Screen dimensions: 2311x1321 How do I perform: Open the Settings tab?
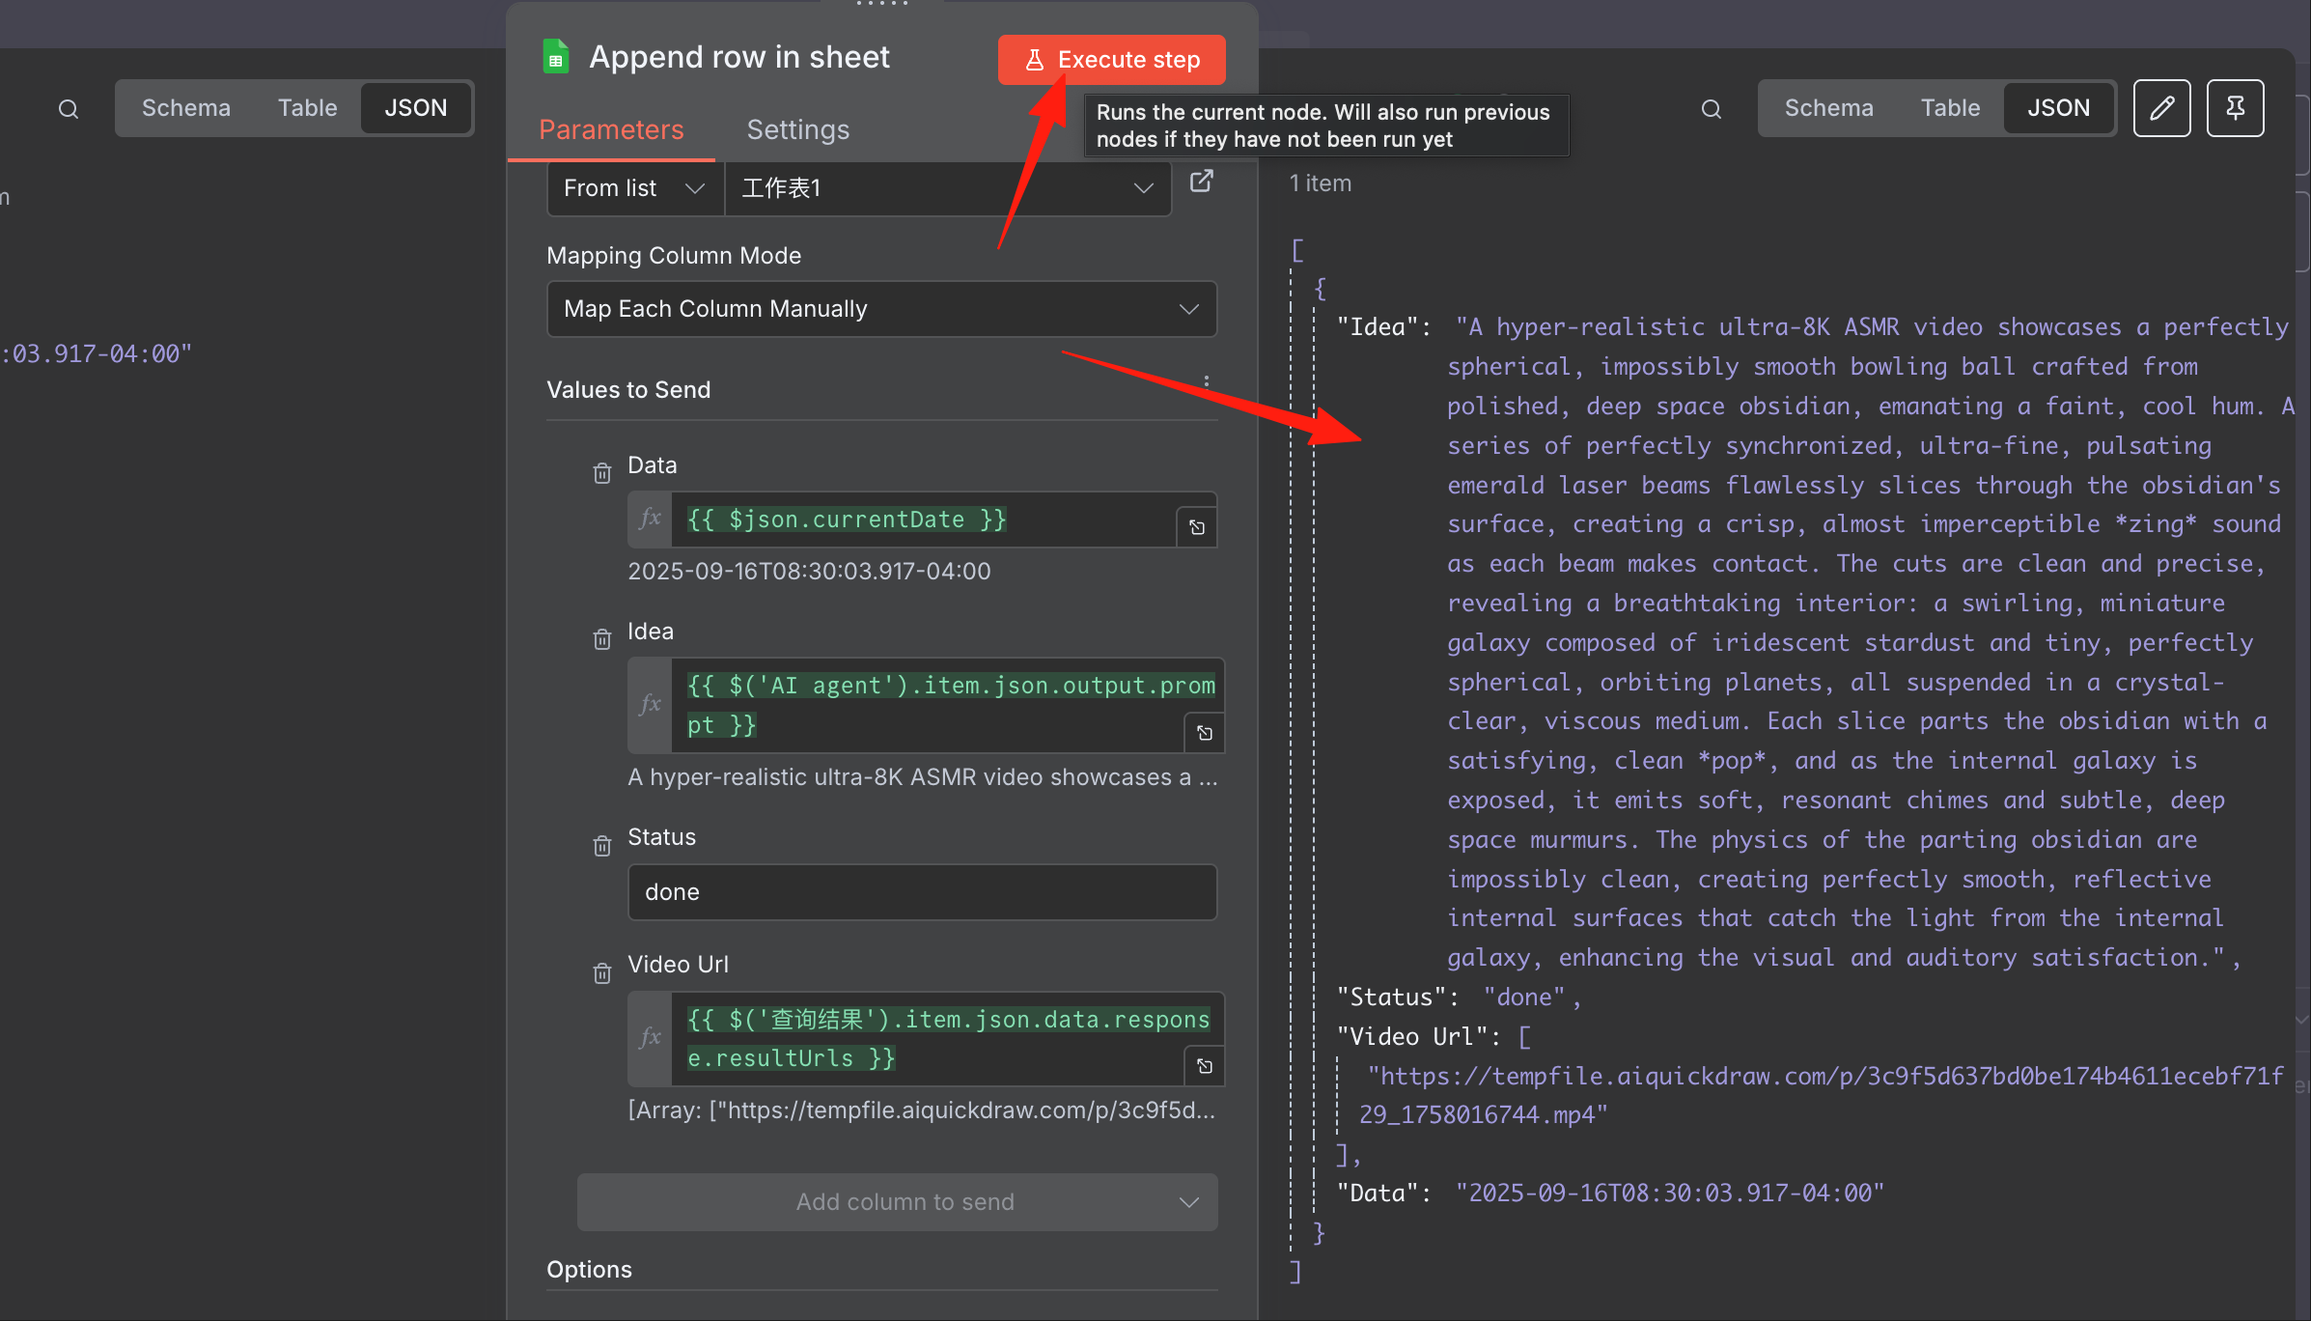[x=797, y=129]
